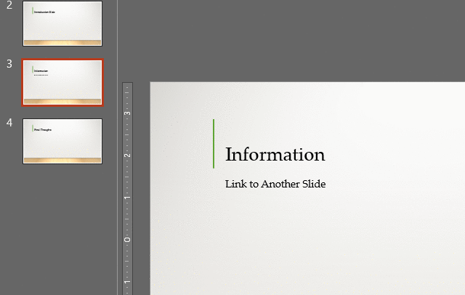Select slide 3 Information thumbnail
Screen dimensions: 465x295
62,82
